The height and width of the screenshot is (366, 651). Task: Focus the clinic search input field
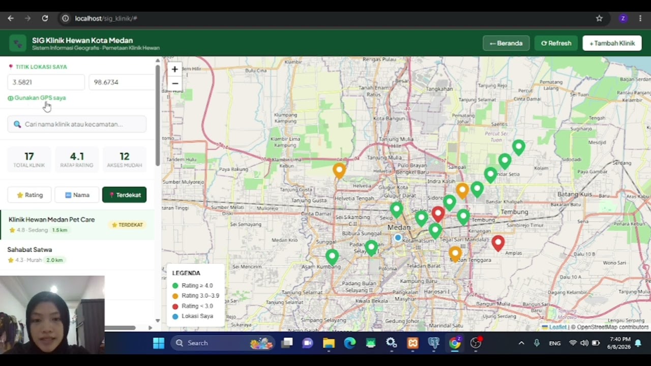[77, 124]
